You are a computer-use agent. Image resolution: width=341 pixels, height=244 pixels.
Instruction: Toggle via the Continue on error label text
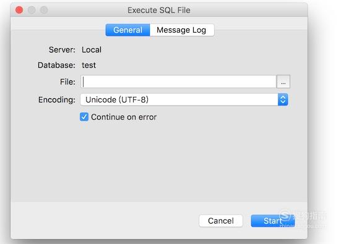click(x=124, y=117)
